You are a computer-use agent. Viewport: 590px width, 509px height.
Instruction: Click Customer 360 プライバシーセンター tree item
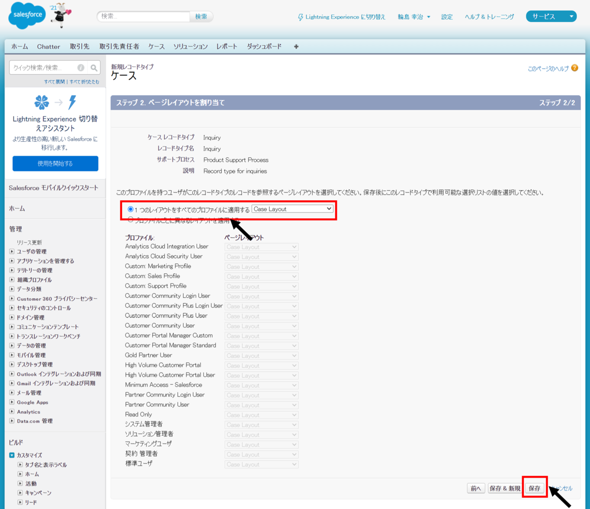point(57,299)
